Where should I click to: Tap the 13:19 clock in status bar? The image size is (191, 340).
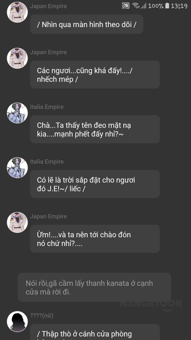pos(179,6)
